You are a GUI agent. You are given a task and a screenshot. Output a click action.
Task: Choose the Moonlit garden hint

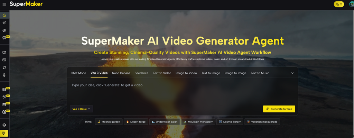[109, 122]
